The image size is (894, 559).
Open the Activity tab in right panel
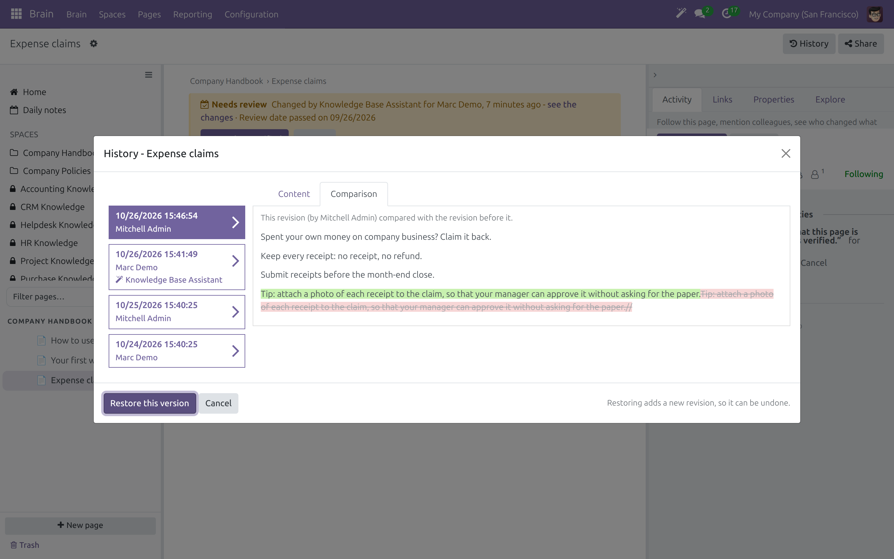tap(677, 99)
